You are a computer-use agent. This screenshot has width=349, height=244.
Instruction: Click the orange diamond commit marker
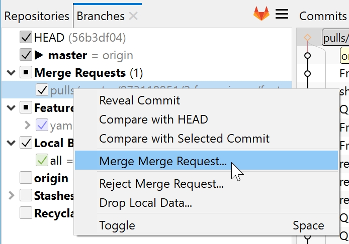coord(308,38)
